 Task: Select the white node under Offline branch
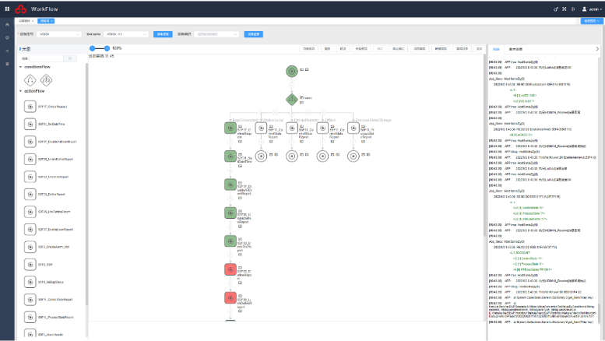pyautogui.click(x=322, y=128)
